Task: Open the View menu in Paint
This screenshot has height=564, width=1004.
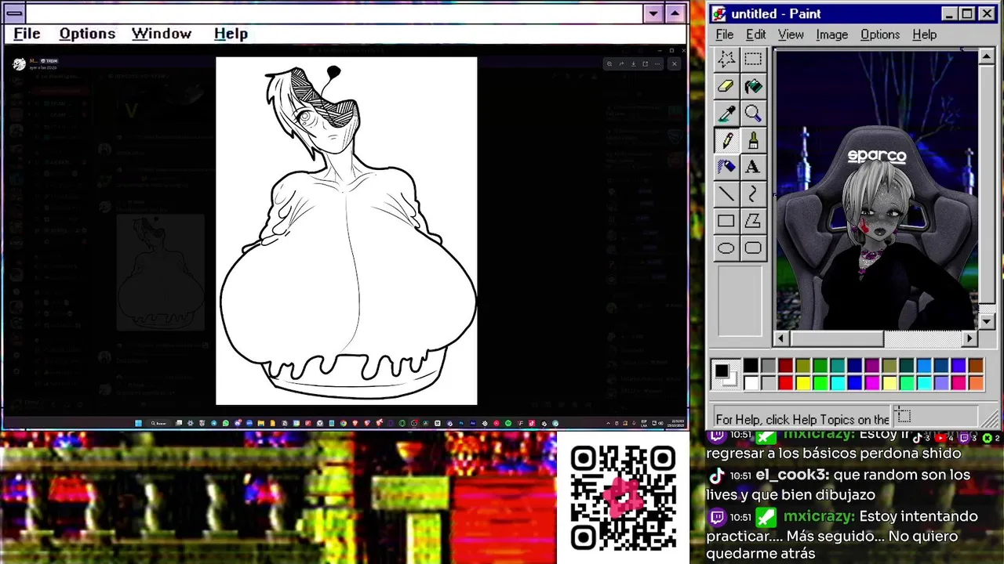Action: point(791,34)
